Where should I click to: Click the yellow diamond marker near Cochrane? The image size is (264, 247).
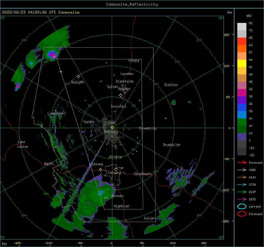coord(101,169)
